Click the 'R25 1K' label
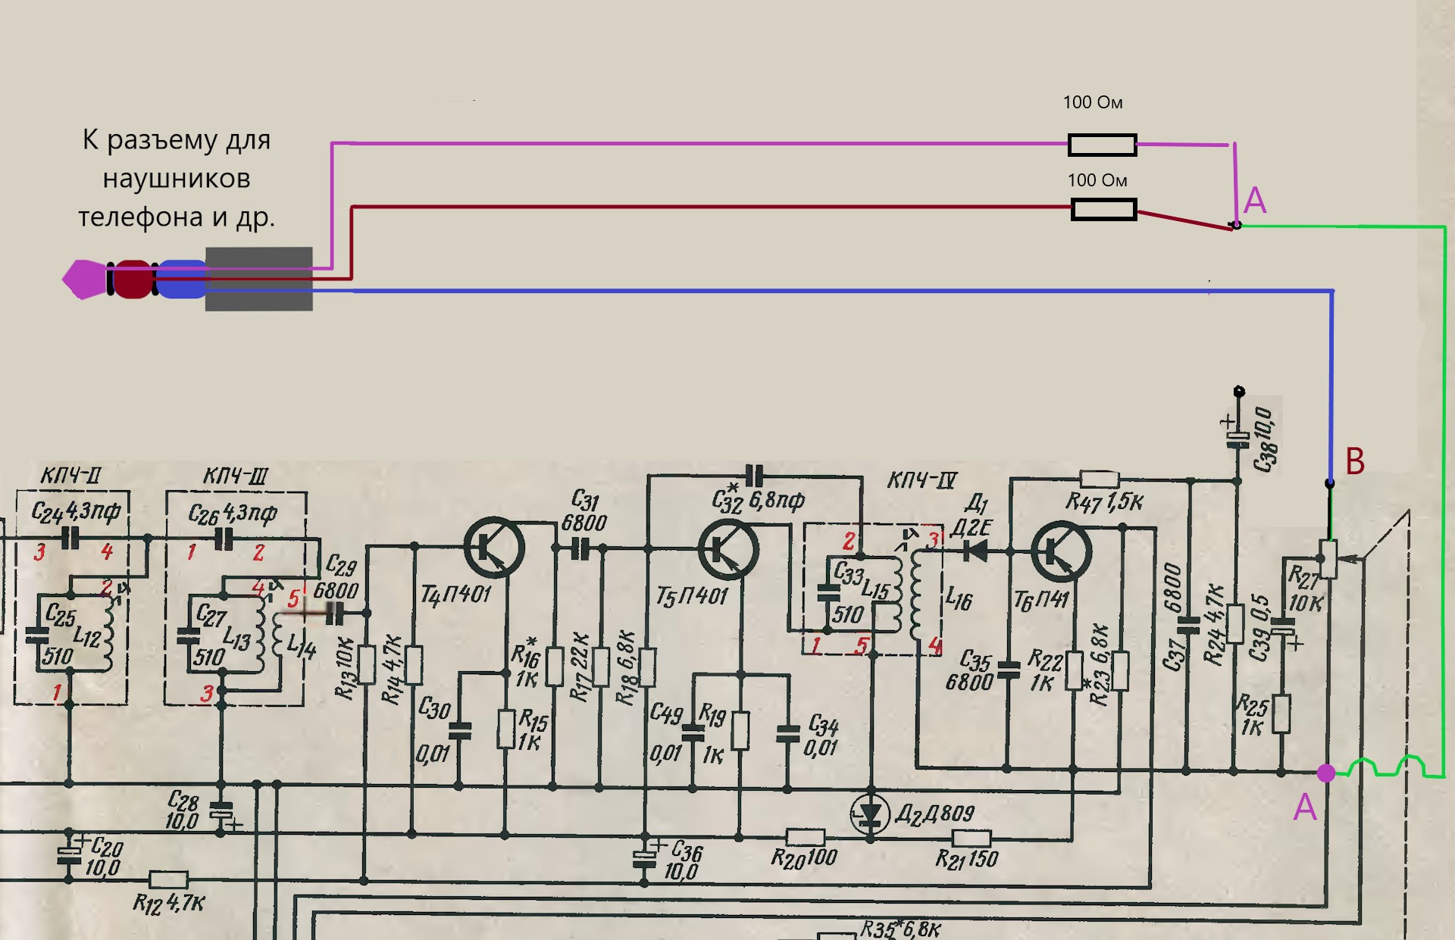This screenshot has width=1455, height=940. [1252, 716]
